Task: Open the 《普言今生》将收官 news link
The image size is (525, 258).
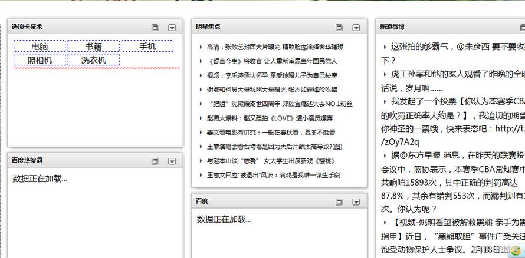Action: pos(272,61)
